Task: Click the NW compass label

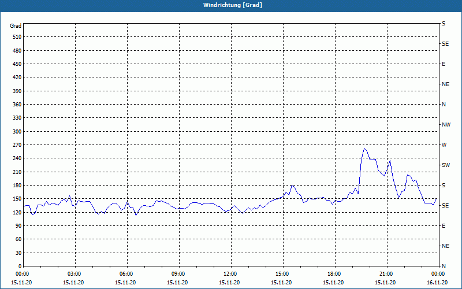Action: pyautogui.click(x=446, y=125)
